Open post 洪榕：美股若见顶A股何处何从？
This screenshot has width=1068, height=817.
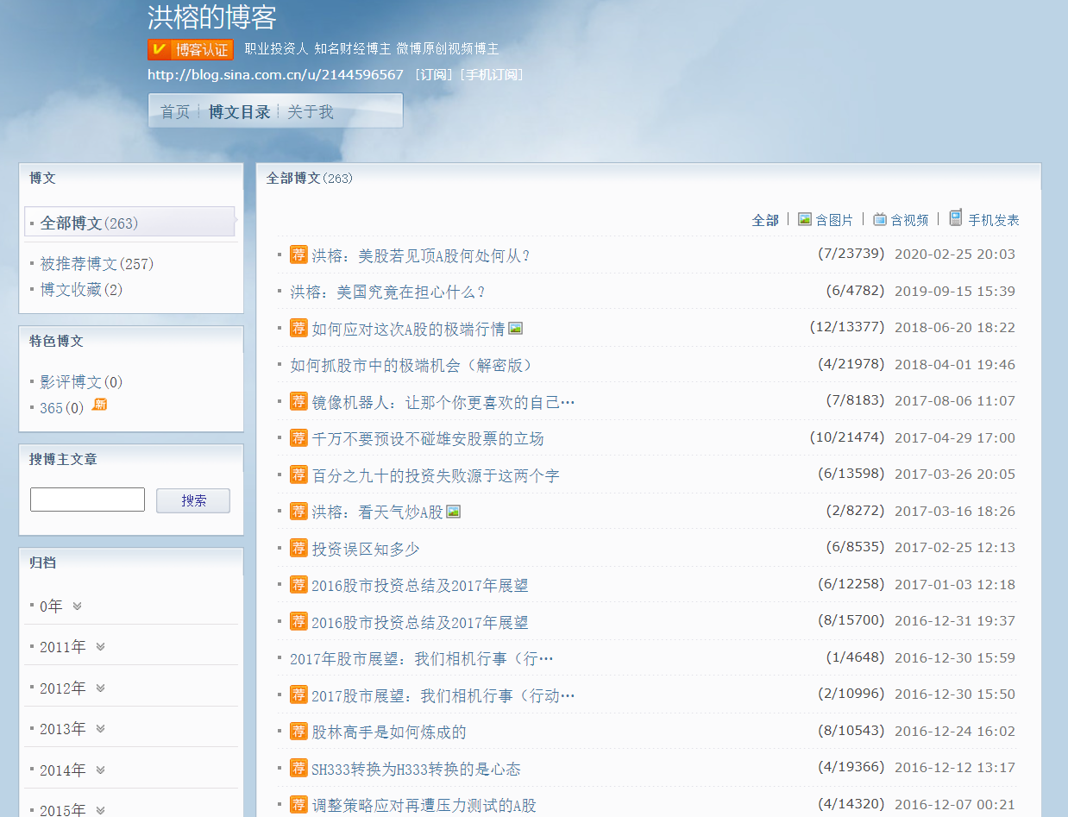point(421,255)
